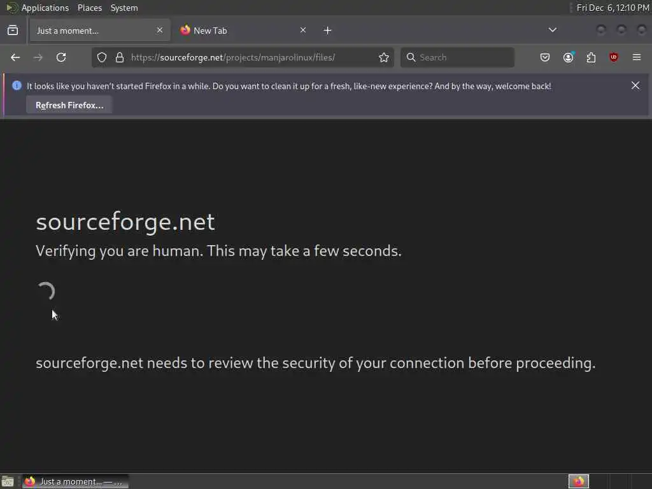
Task: Select the Firefox window in taskbar
Action: click(75, 481)
